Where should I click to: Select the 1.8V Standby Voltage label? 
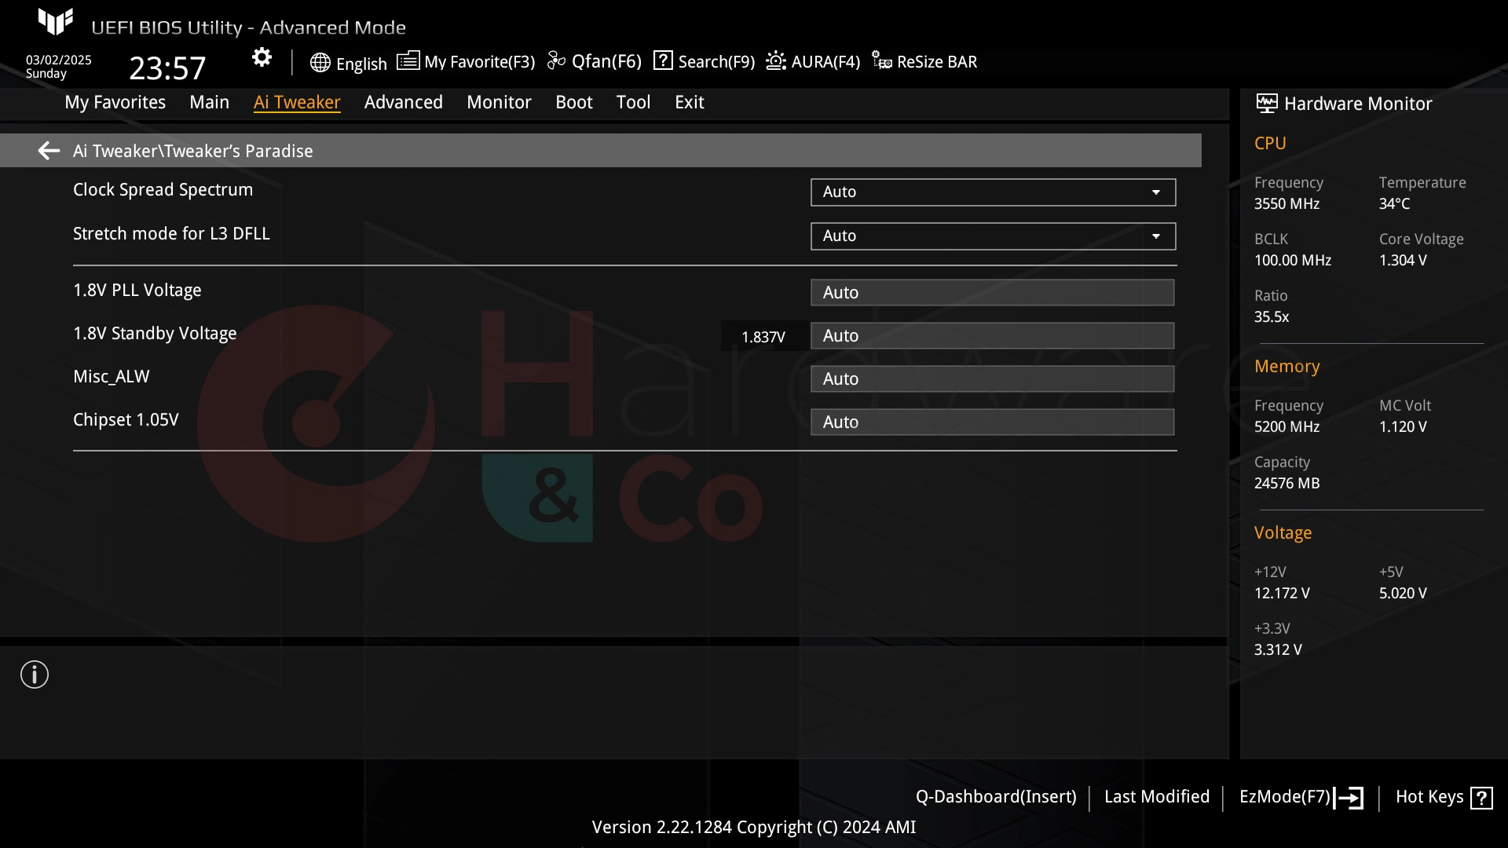click(x=155, y=334)
